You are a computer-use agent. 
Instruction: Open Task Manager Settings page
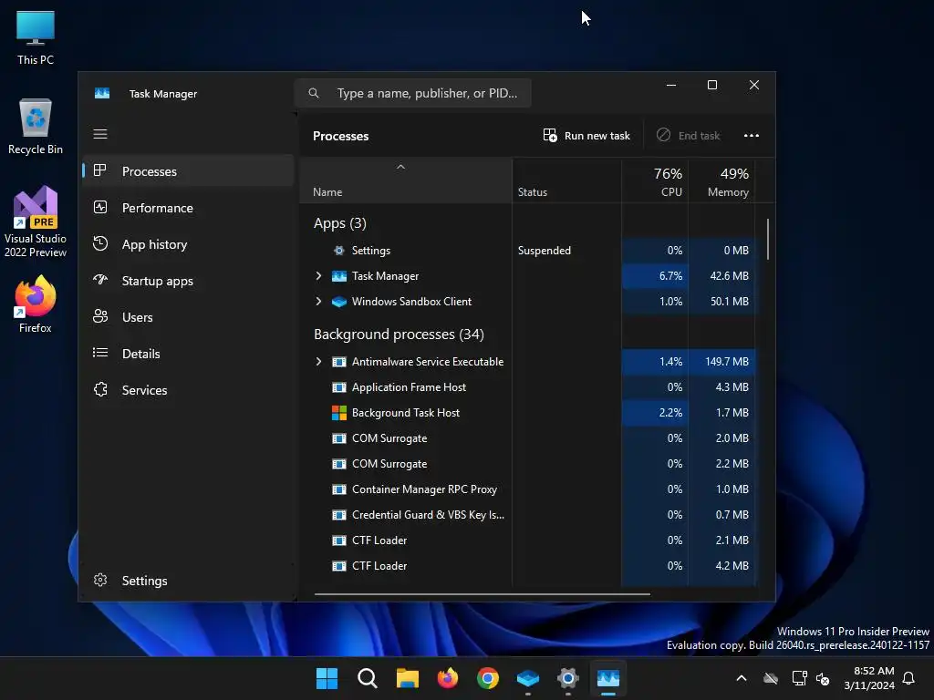[x=188, y=580]
